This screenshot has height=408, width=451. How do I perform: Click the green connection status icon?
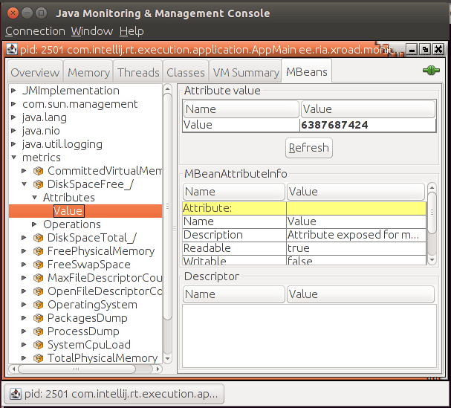pyautogui.click(x=429, y=71)
